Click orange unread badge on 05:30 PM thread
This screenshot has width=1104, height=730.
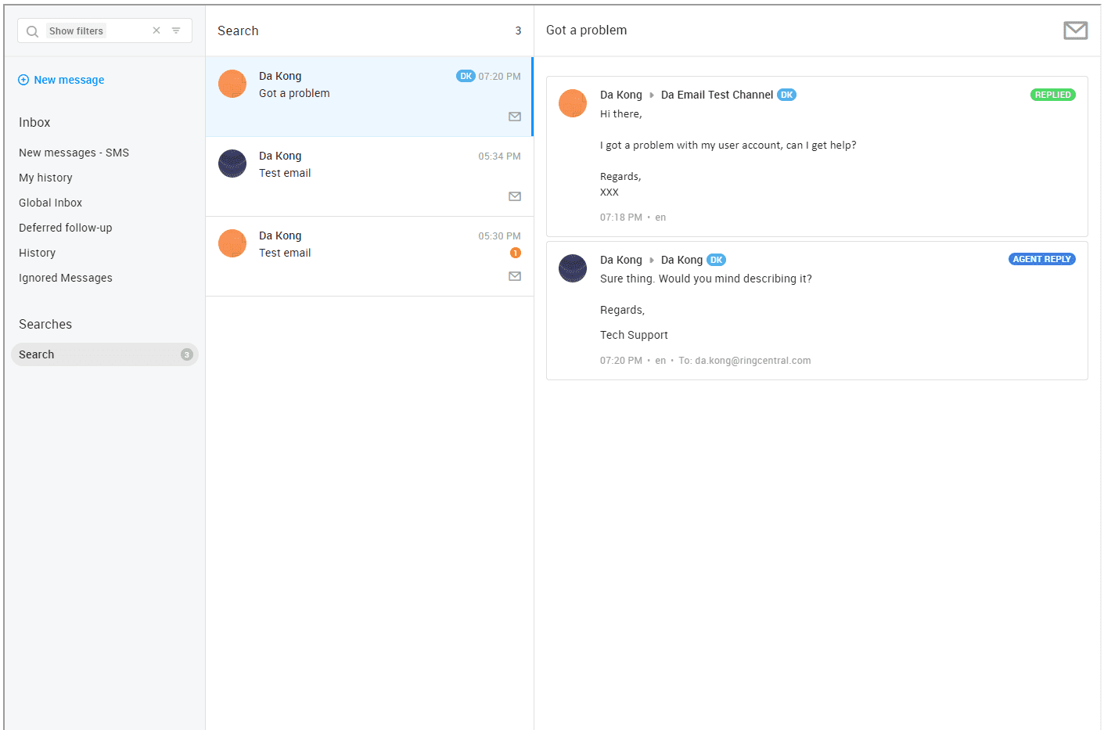click(x=515, y=253)
